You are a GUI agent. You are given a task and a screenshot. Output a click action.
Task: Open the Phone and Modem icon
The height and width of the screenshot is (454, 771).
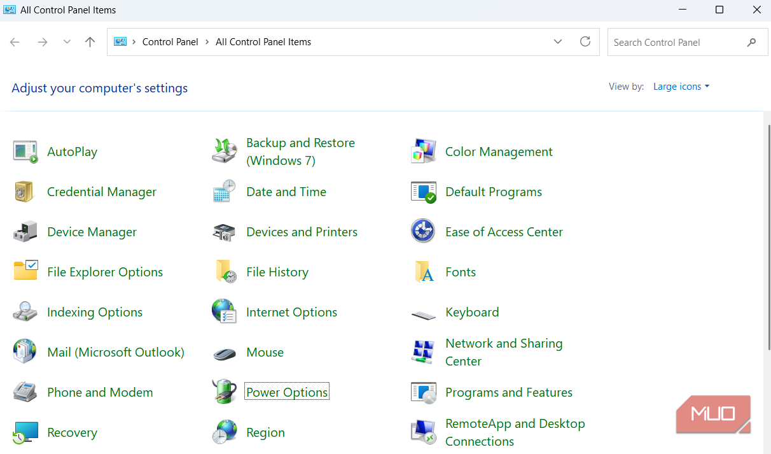(25, 392)
